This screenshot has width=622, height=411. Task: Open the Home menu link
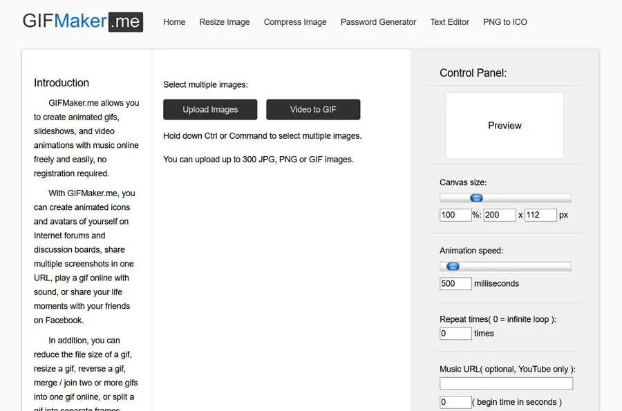(x=174, y=22)
